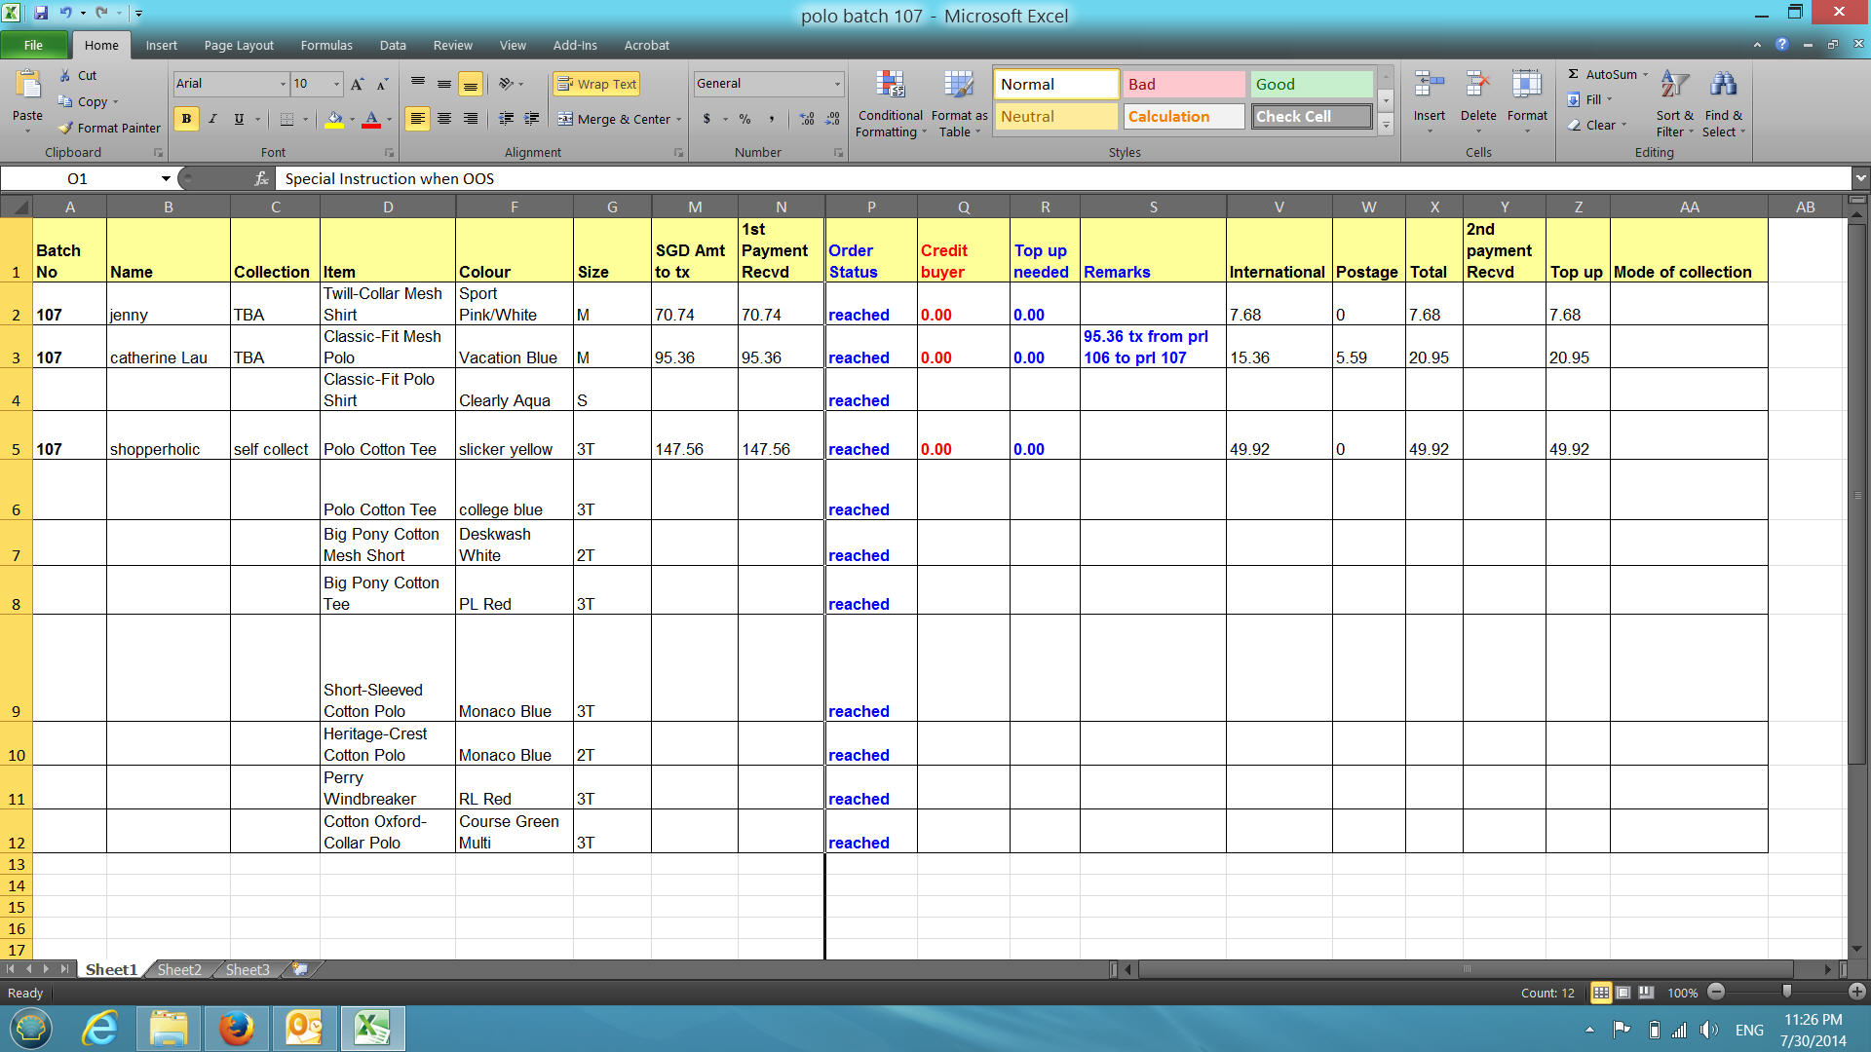Toggle Bold formatting
This screenshot has width=1871, height=1052.
click(186, 119)
